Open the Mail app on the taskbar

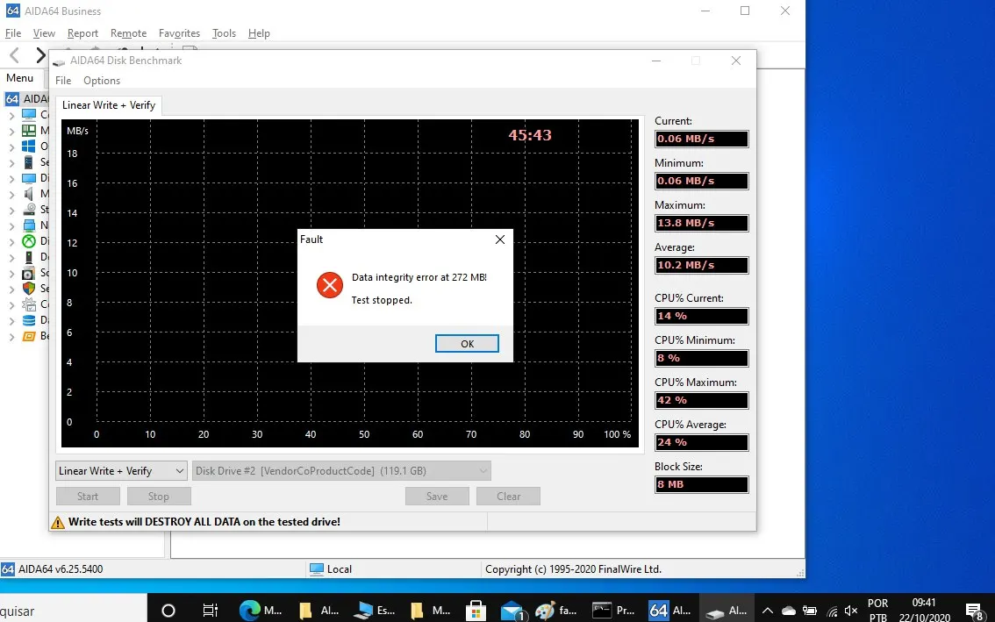coord(512,611)
